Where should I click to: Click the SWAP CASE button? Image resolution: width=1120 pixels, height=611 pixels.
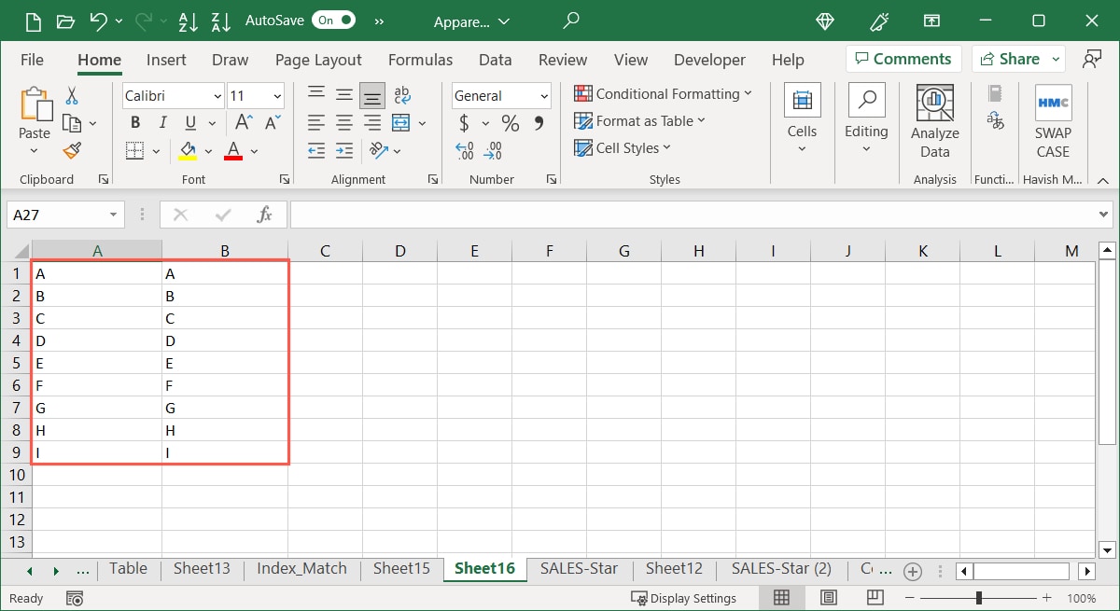(x=1053, y=122)
